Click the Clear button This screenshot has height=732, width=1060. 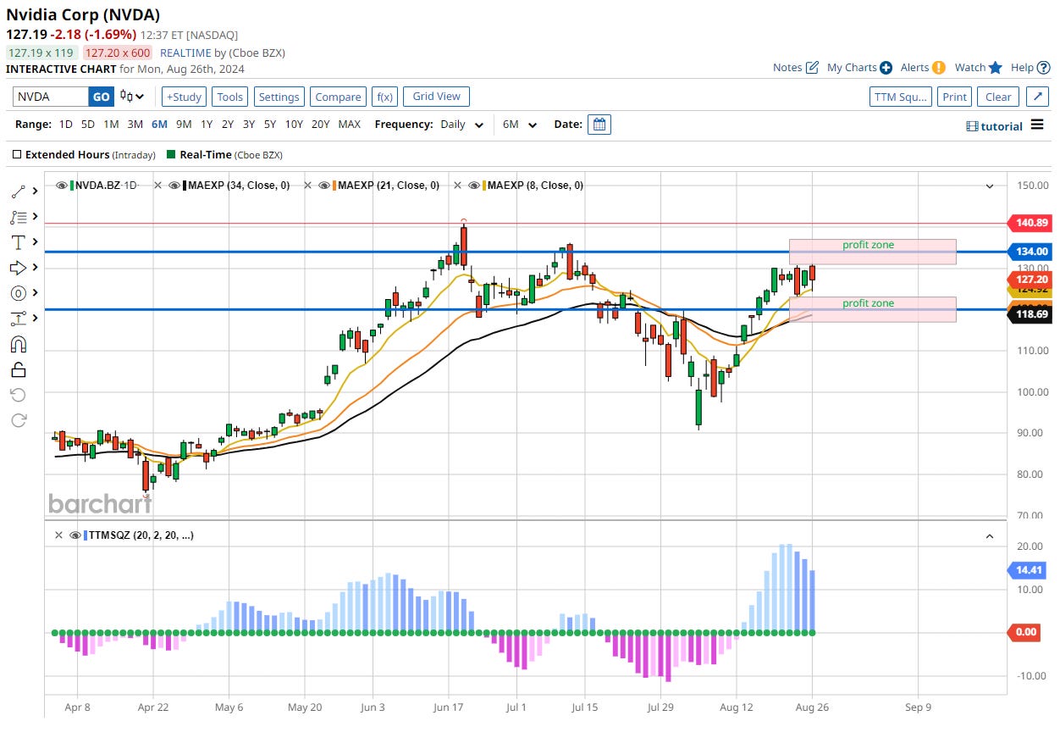coord(998,97)
